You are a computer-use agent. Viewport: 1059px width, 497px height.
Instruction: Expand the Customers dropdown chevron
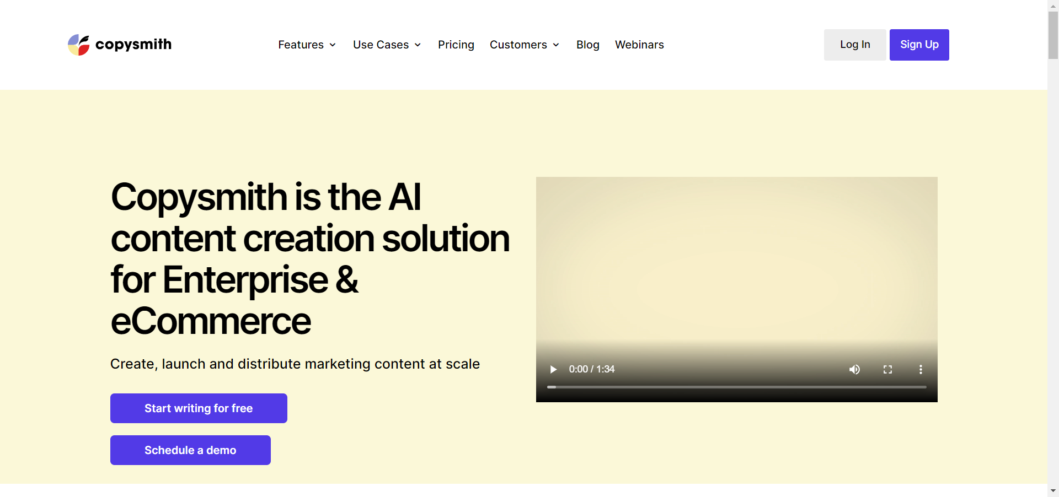point(556,45)
